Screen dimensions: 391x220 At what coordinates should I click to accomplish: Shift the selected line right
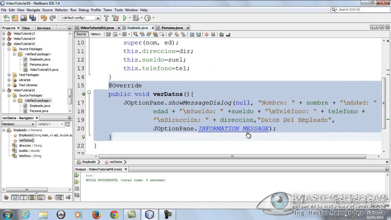coord(198,34)
